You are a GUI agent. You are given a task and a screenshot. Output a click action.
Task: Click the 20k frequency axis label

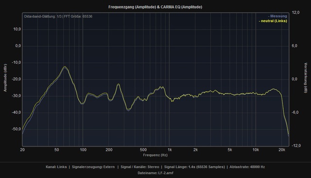tap(282, 150)
